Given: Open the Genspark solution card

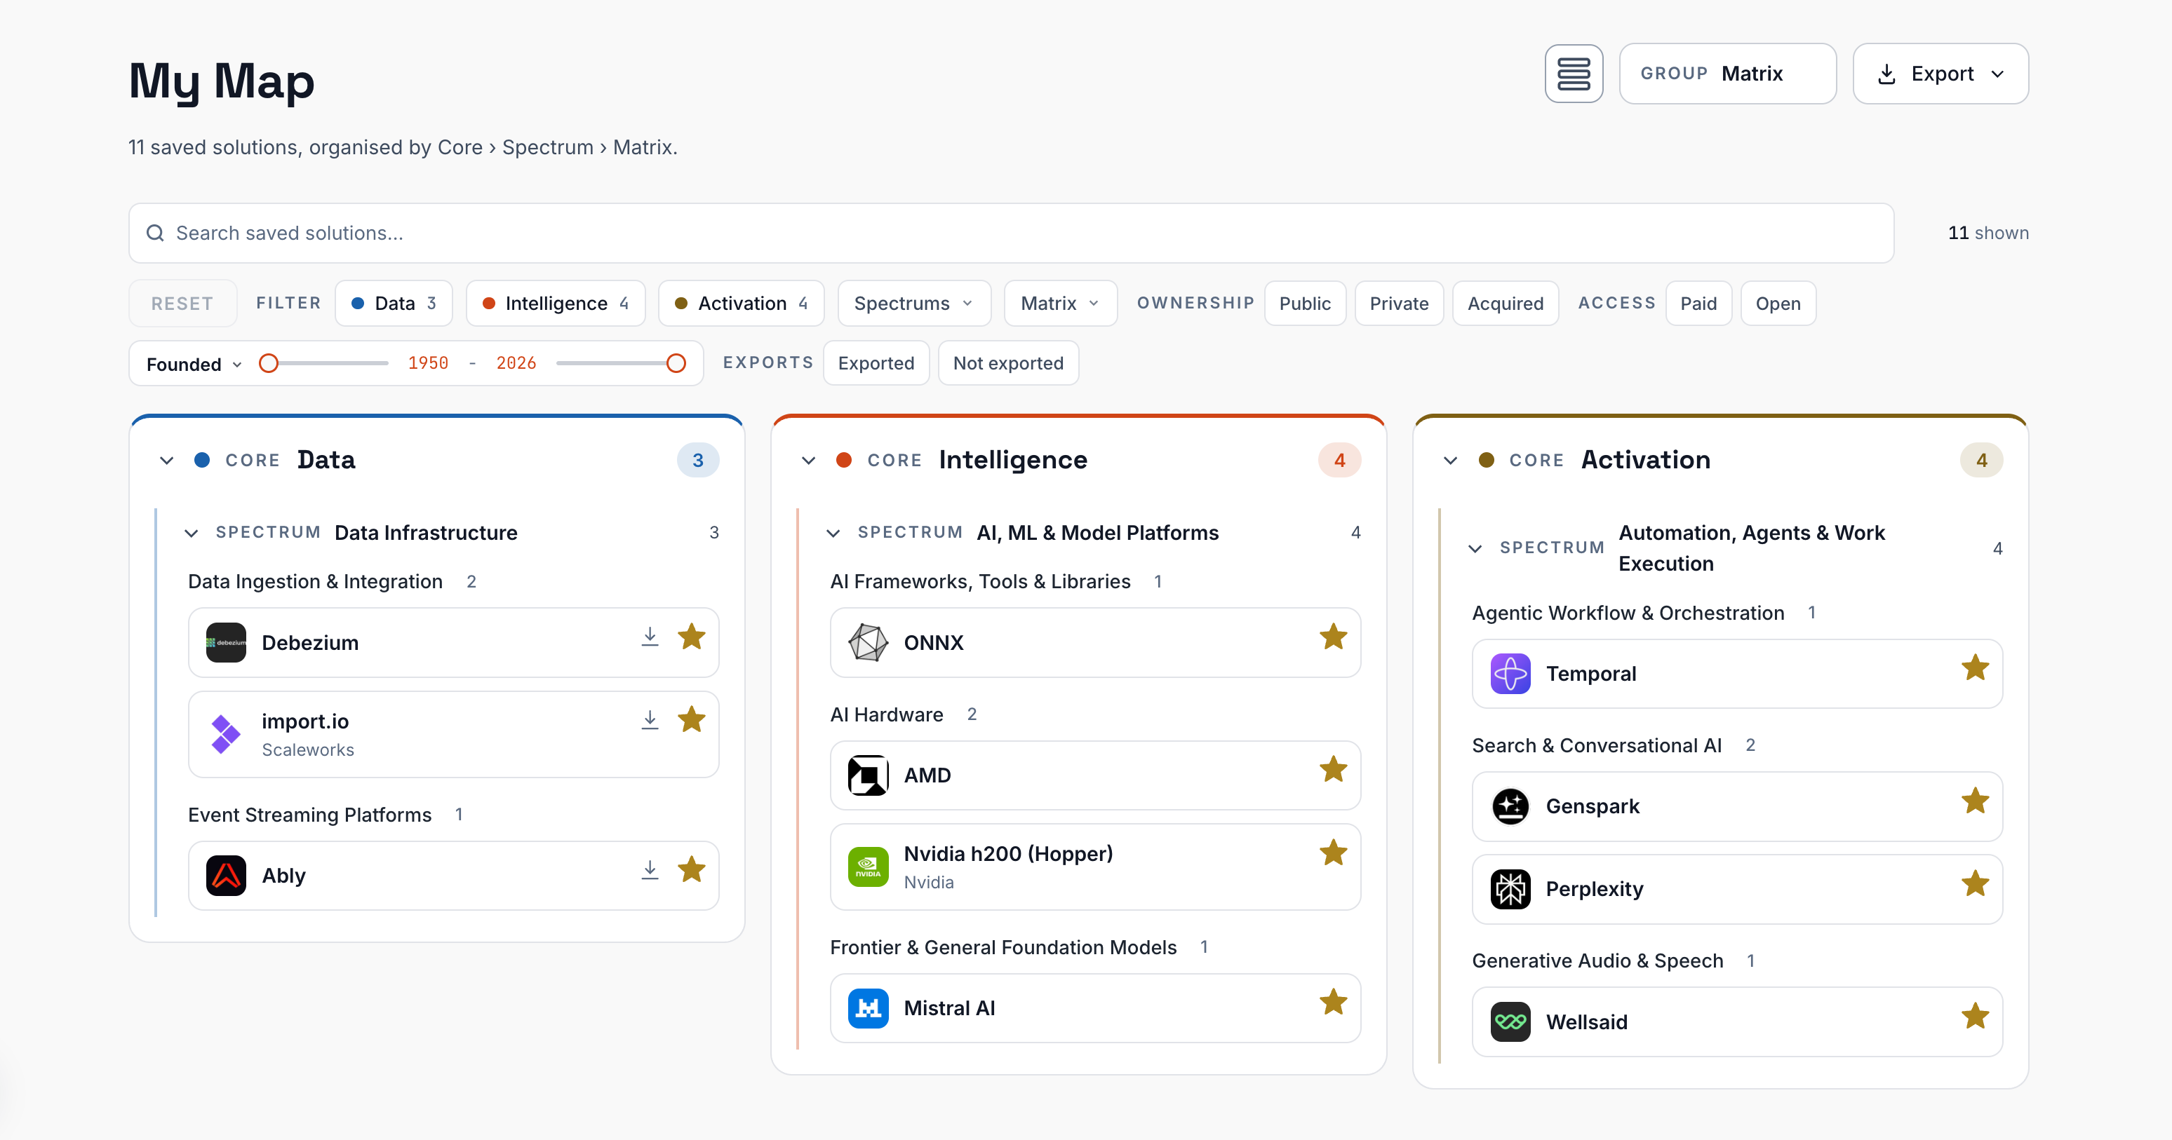Looking at the screenshot, I should (1737, 806).
